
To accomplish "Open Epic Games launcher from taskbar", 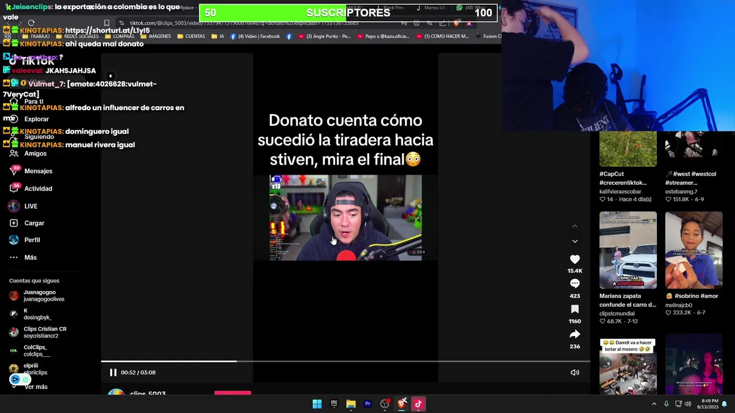I will click(x=334, y=404).
